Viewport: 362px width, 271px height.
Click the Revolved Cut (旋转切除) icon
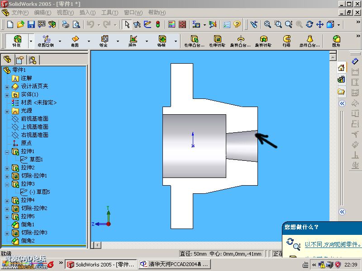[x=263, y=41]
